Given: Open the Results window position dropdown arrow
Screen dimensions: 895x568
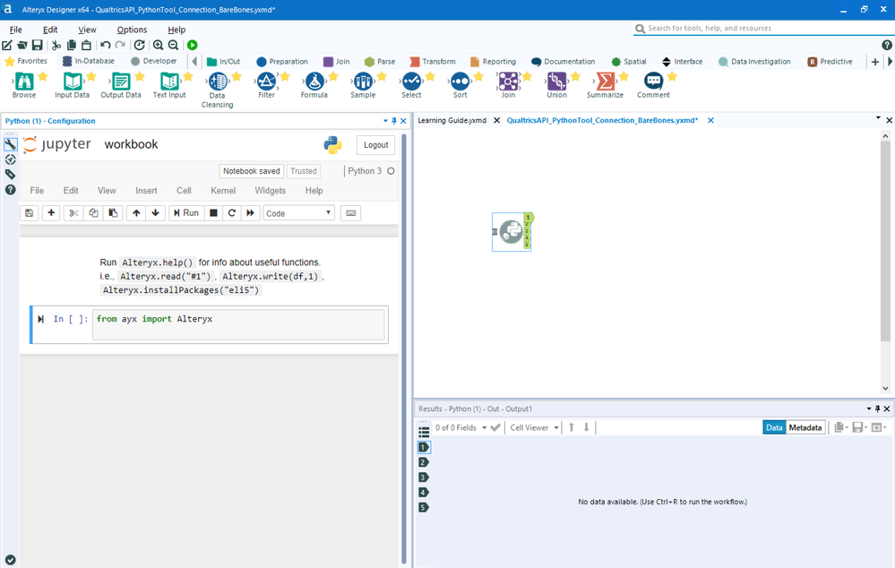Looking at the screenshot, I should click(869, 409).
